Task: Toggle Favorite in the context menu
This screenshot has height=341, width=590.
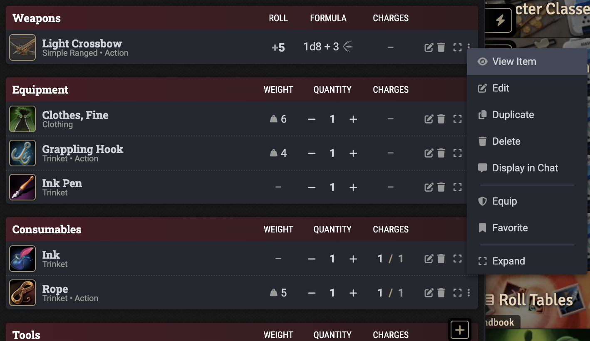Action: coord(510,228)
